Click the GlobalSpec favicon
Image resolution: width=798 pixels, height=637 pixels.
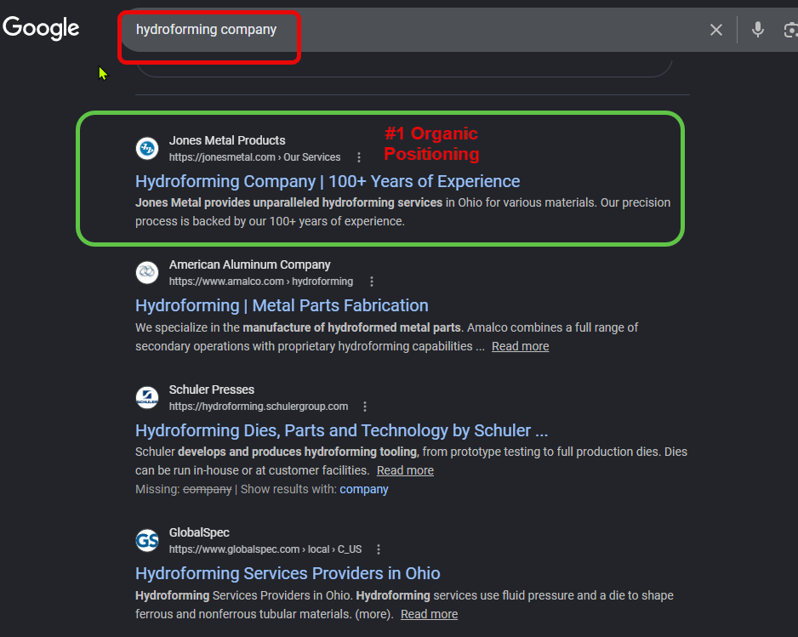(147, 540)
